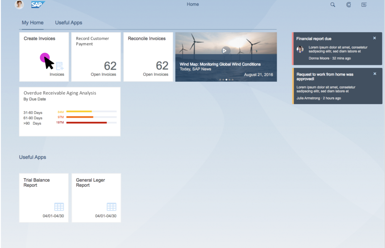Switch to the Useful Apps tab
The width and height of the screenshot is (385, 248).
pyautogui.click(x=69, y=23)
